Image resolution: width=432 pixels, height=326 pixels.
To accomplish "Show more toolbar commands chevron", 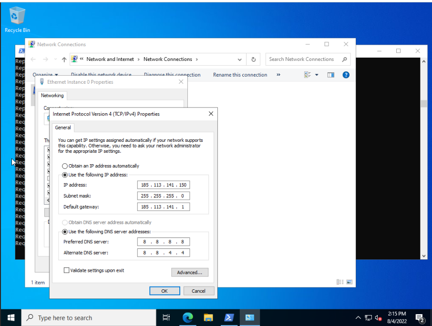I will tap(278, 75).
